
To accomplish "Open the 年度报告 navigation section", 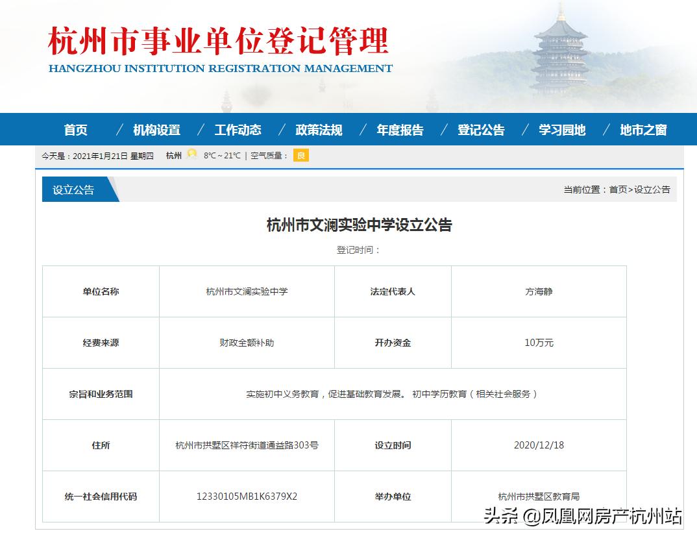I will pos(400,130).
